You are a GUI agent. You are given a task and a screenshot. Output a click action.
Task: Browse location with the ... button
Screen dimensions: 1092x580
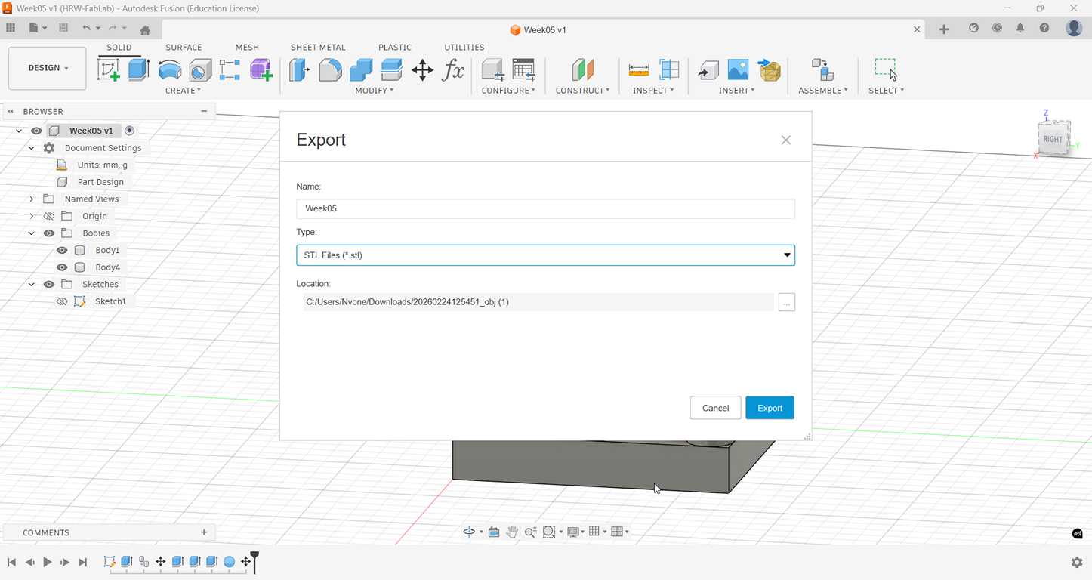pyautogui.click(x=786, y=302)
